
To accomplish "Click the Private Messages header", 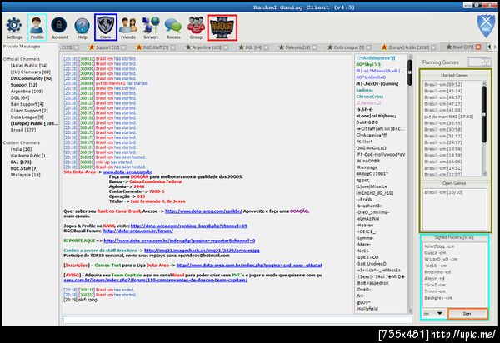I will (22, 47).
